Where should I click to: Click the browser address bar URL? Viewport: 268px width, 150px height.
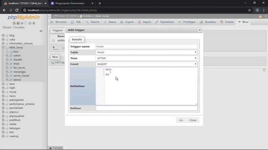click(x=62, y=10)
